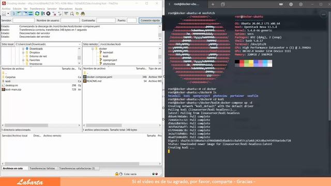Open a new terminal tab with plus icon
This screenshot has width=331, height=186.
pos(213,5)
